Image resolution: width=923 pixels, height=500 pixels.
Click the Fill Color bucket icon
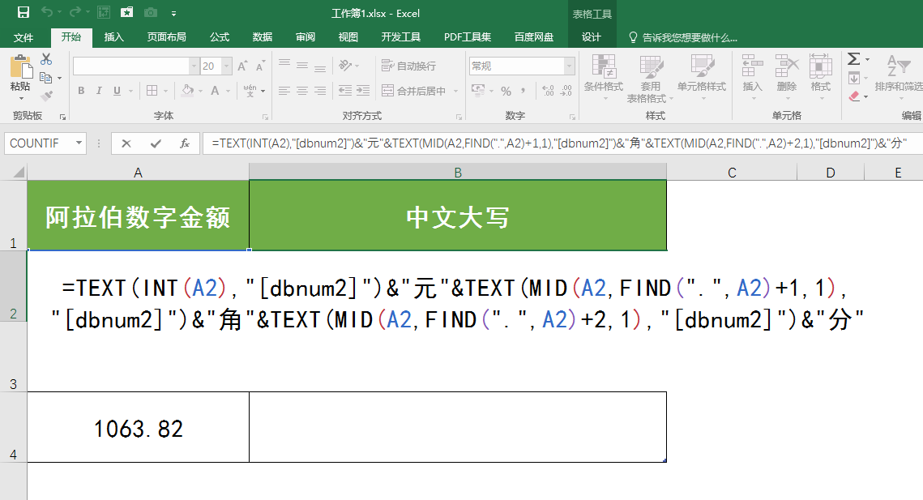(x=187, y=91)
